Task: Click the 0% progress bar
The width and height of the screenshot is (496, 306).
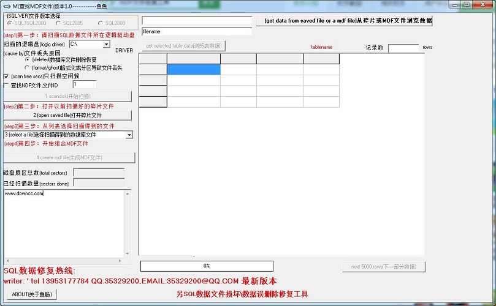Action: tap(207, 266)
